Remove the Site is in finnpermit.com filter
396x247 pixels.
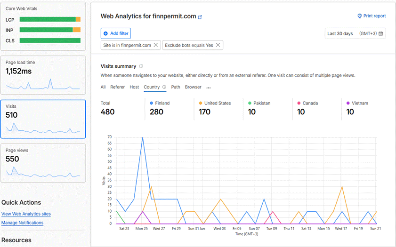156,45
